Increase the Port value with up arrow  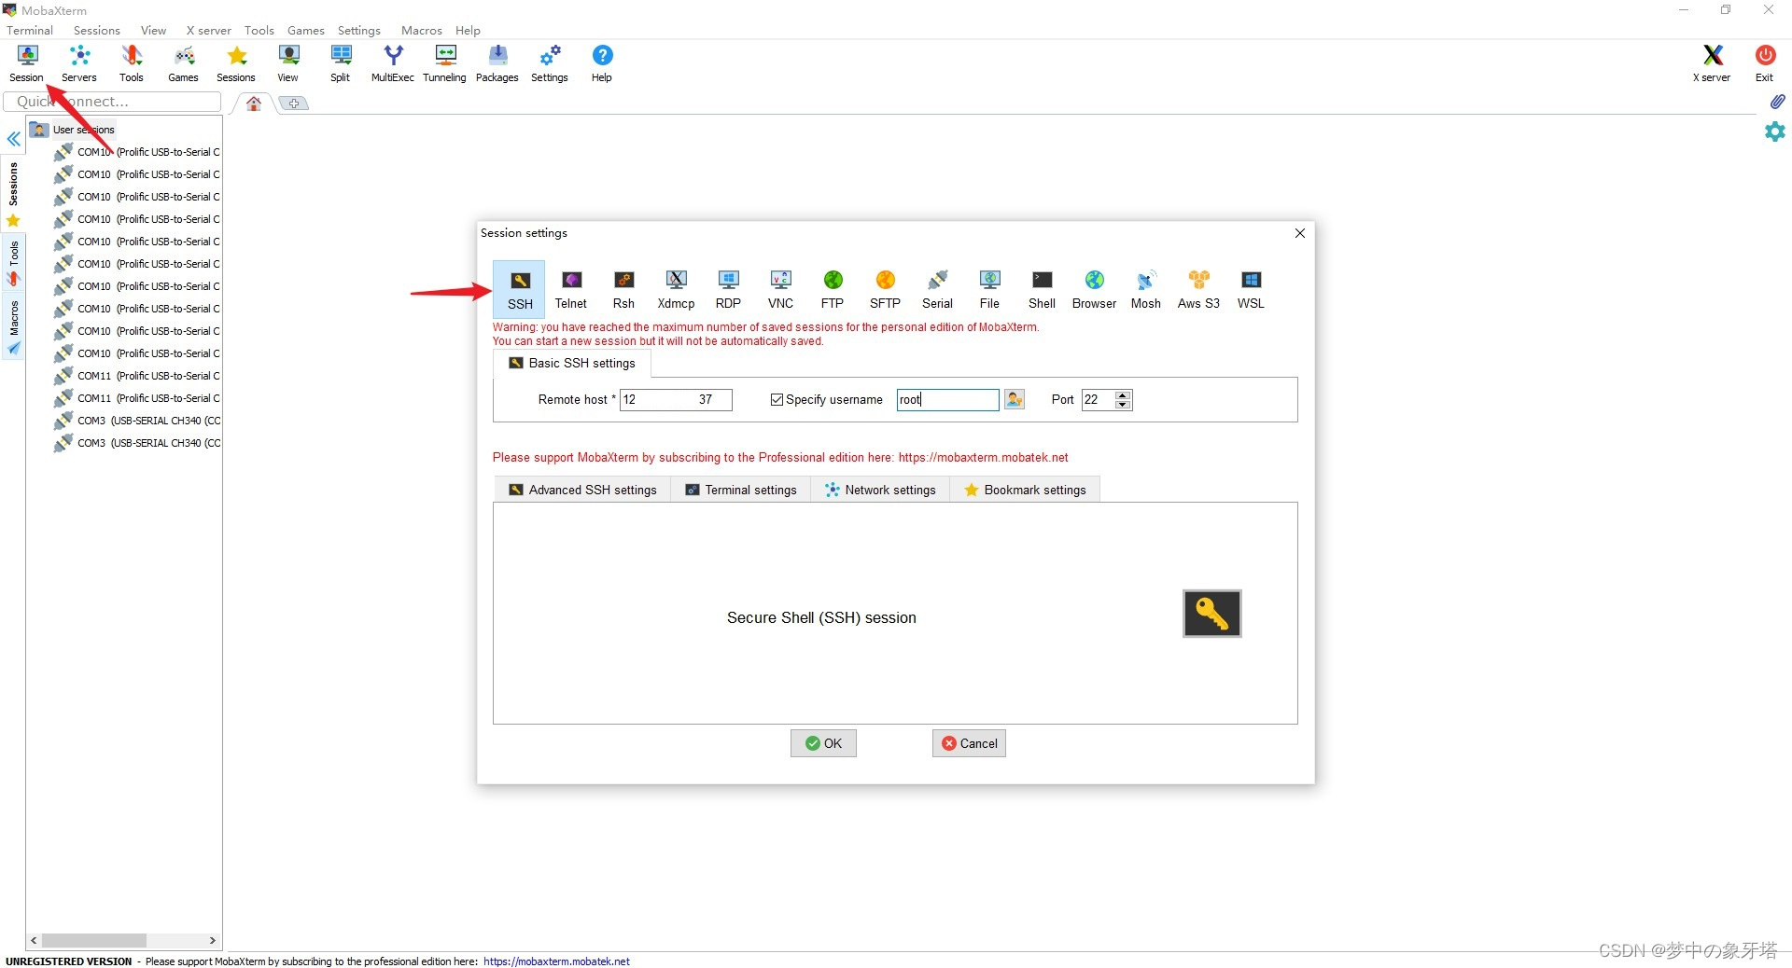click(1123, 394)
